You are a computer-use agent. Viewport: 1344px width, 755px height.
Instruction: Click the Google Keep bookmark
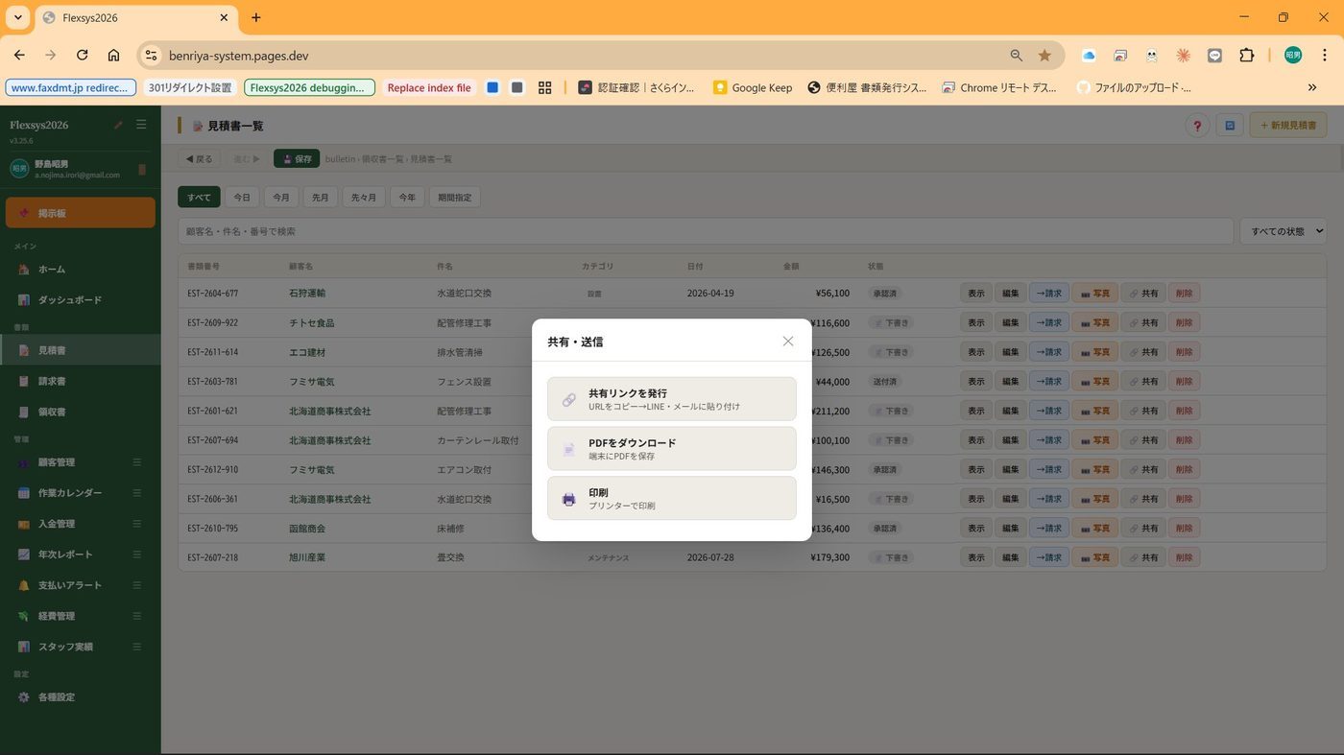coord(753,87)
